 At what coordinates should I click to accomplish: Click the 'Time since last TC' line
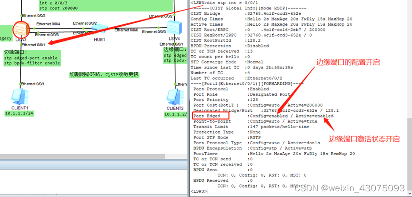click(x=242, y=68)
